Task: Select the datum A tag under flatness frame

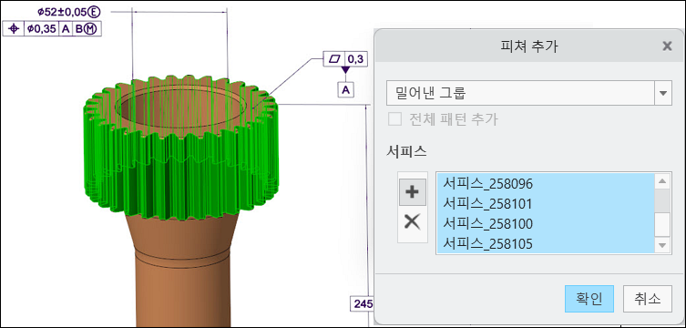Action: [345, 89]
